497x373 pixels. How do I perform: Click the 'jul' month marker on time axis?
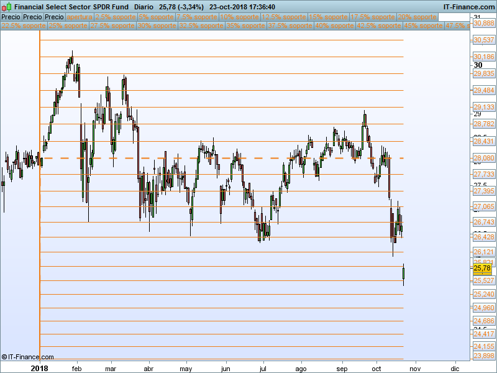click(x=263, y=369)
